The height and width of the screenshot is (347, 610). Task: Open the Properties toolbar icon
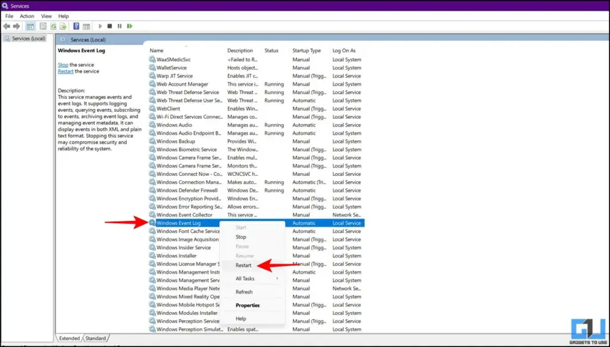point(43,26)
